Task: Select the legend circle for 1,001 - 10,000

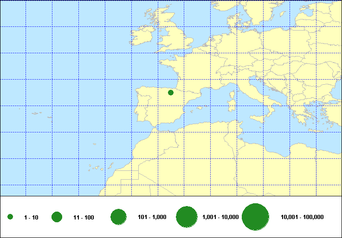Action: (x=187, y=217)
